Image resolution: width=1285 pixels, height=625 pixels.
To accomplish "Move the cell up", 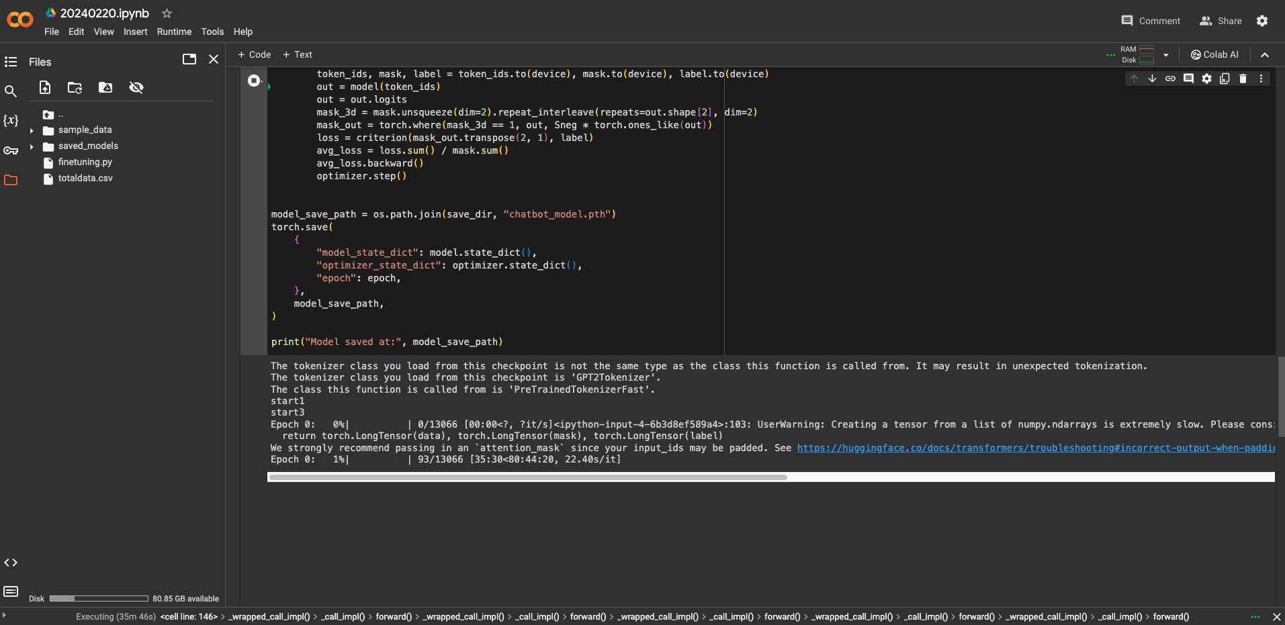I will pos(1134,79).
